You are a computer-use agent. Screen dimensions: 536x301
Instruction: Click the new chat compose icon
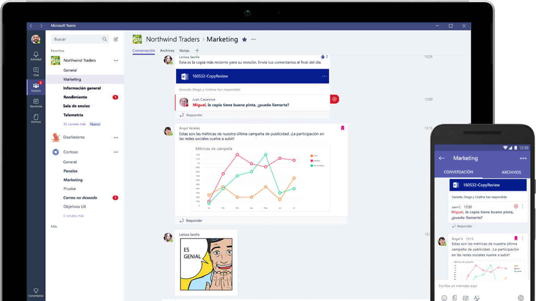click(116, 39)
